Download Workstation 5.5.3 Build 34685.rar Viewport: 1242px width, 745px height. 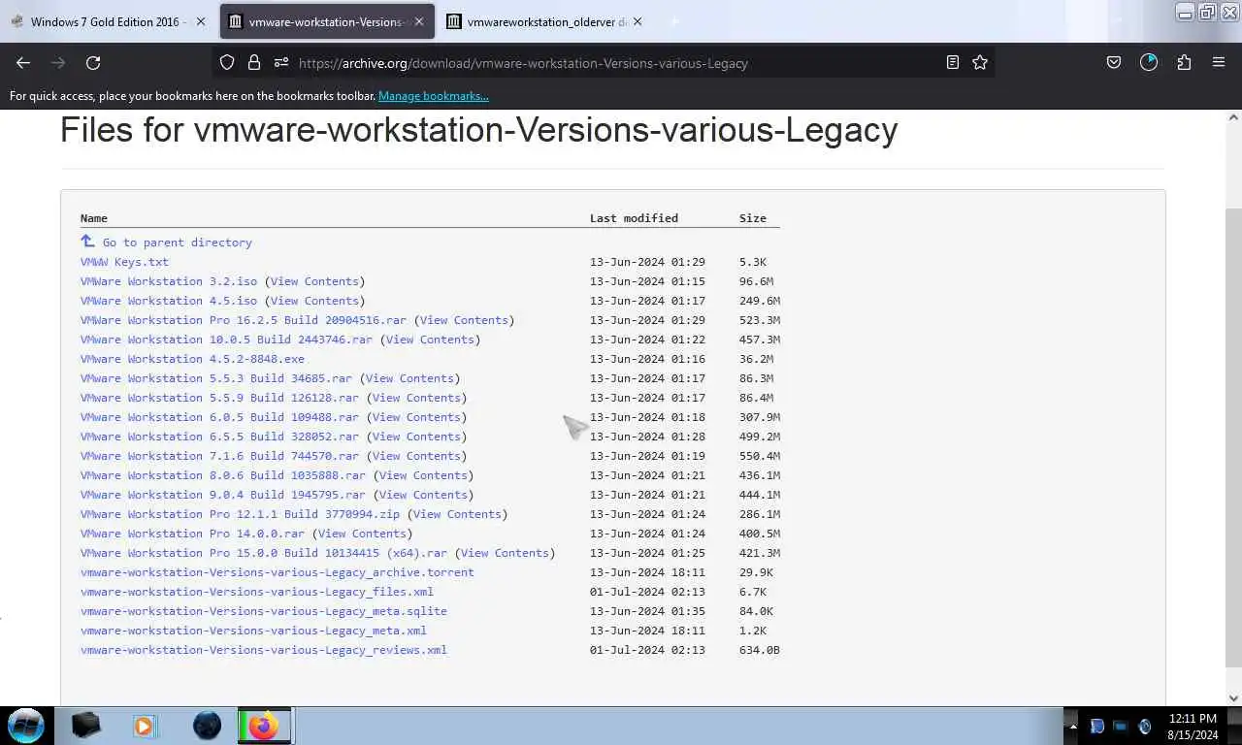216,378
